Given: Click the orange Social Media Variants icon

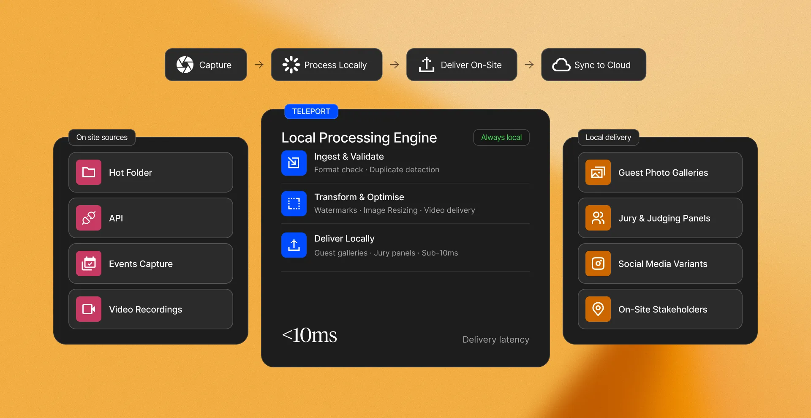Looking at the screenshot, I should pyautogui.click(x=598, y=263).
